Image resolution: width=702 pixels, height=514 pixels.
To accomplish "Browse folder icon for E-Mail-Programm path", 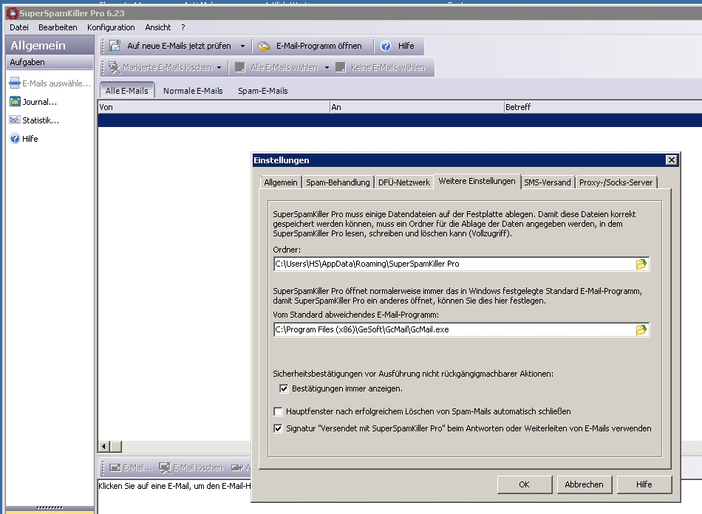I will pos(641,329).
